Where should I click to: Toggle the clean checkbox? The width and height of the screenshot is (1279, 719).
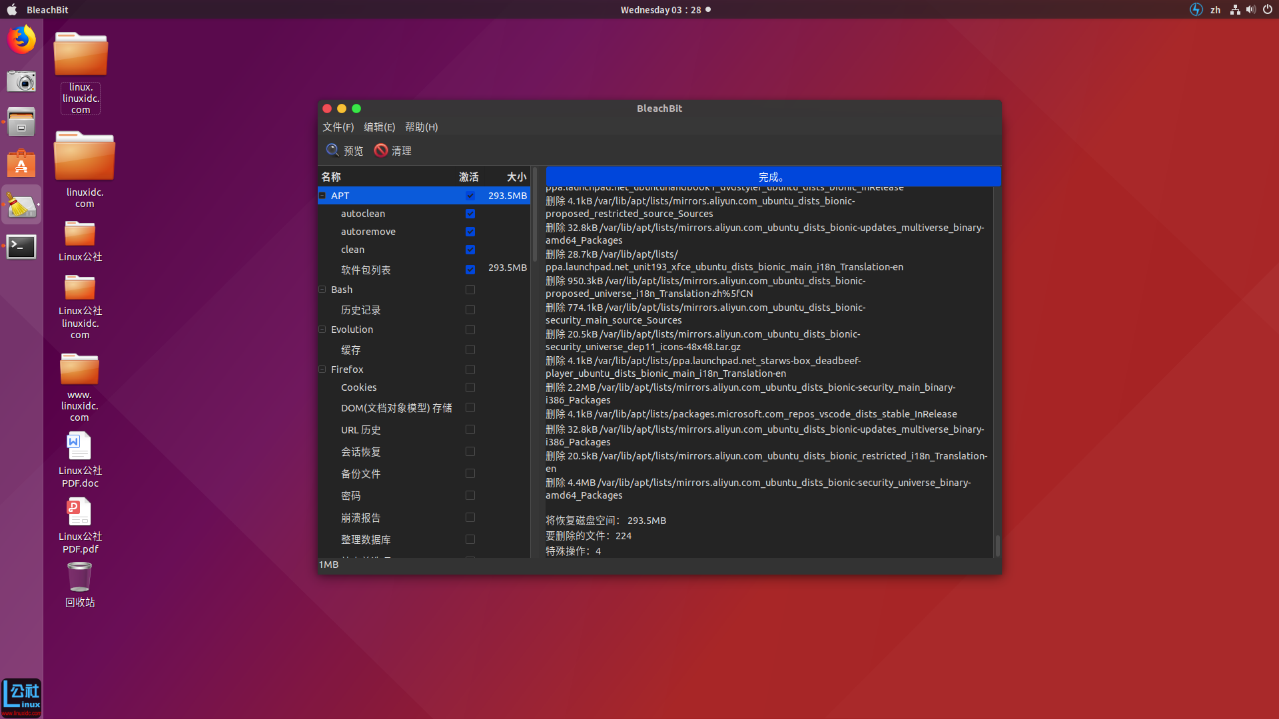coord(470,250)
